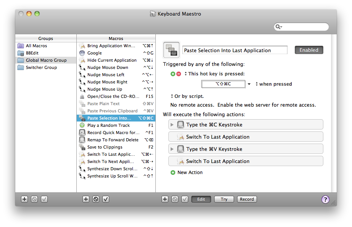
Task: Select the 'Synthesize Up Scroll W…' macro
Action: point(116,176)
